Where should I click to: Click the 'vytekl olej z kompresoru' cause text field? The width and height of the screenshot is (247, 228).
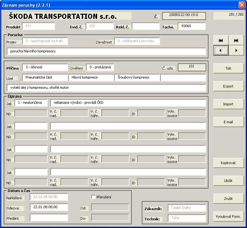tap(106, 88)
